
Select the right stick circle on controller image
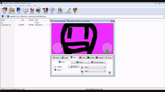[x=107, y=48]
